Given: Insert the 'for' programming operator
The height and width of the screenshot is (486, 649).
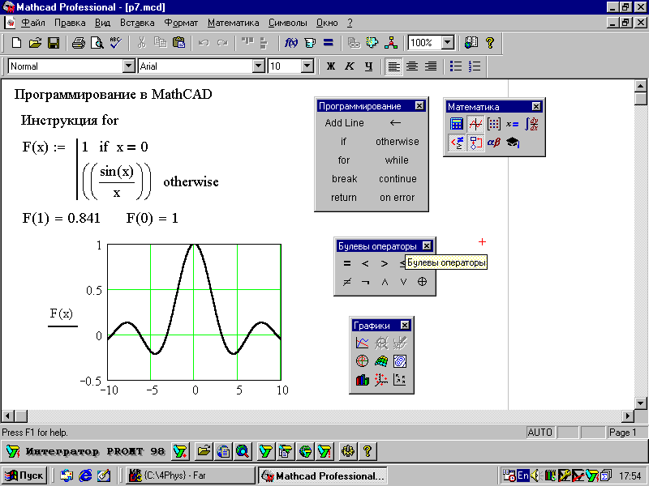Looking at the screenshot, I should [x=343, y=160].
